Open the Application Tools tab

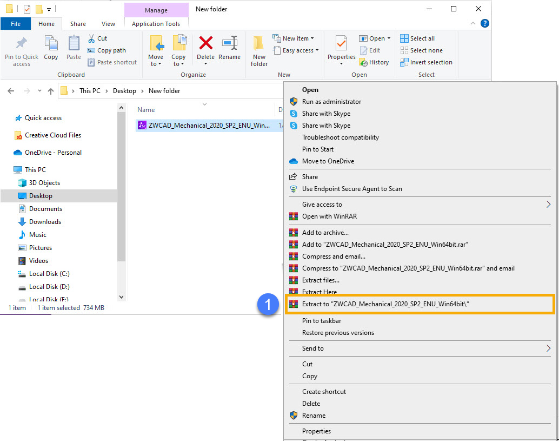click(156, 24)
